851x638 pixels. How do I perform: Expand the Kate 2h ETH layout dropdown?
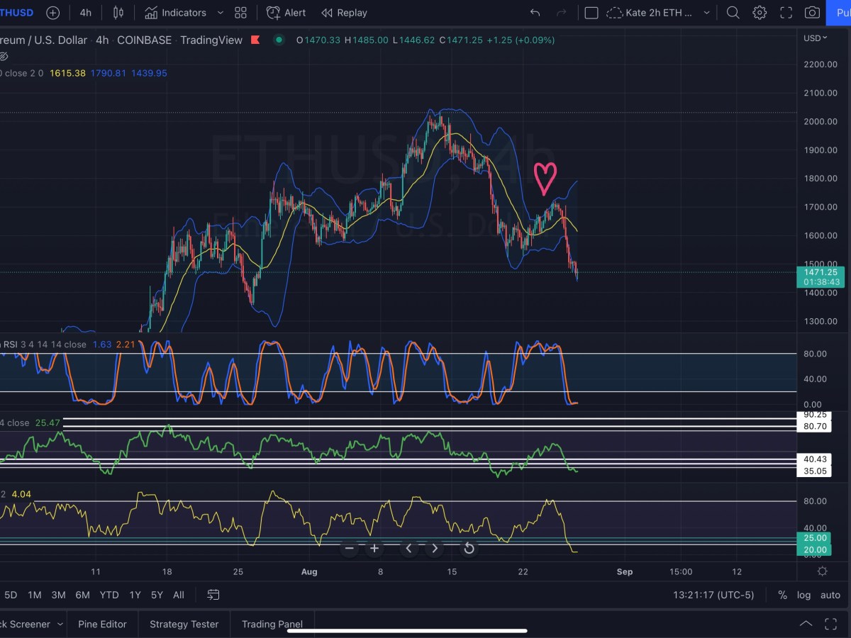[x=706, y=12]
